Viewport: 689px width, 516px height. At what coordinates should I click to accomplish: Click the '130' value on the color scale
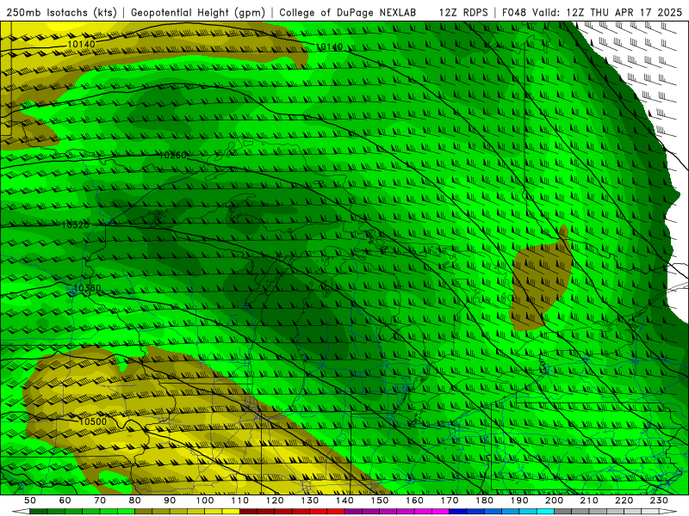click(x=309, y=501)
